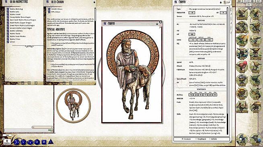
Task: Pick the d6 die
Action: (44, 142)
